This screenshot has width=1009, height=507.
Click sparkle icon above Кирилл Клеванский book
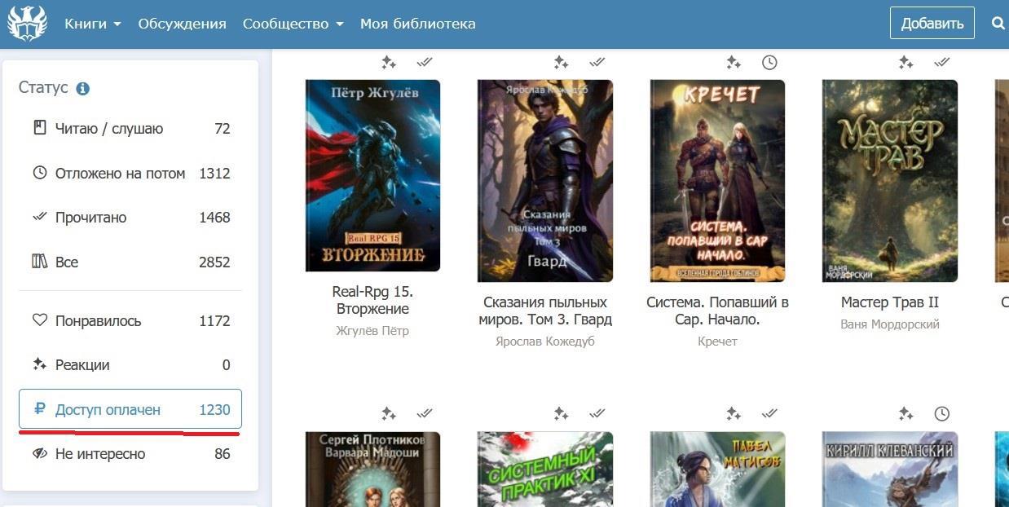[905, 414]
